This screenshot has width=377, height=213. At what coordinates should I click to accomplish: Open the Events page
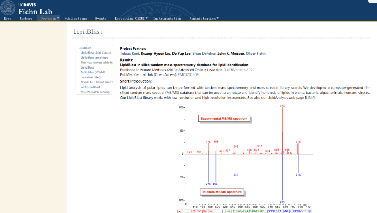click(101, 18)
